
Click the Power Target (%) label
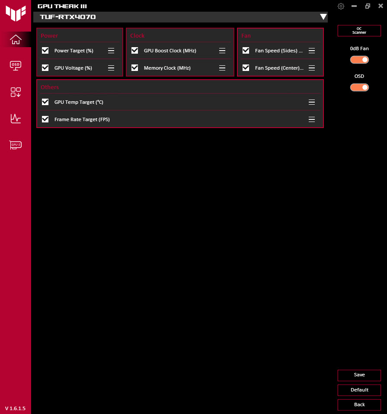click(x=74, y=51)
